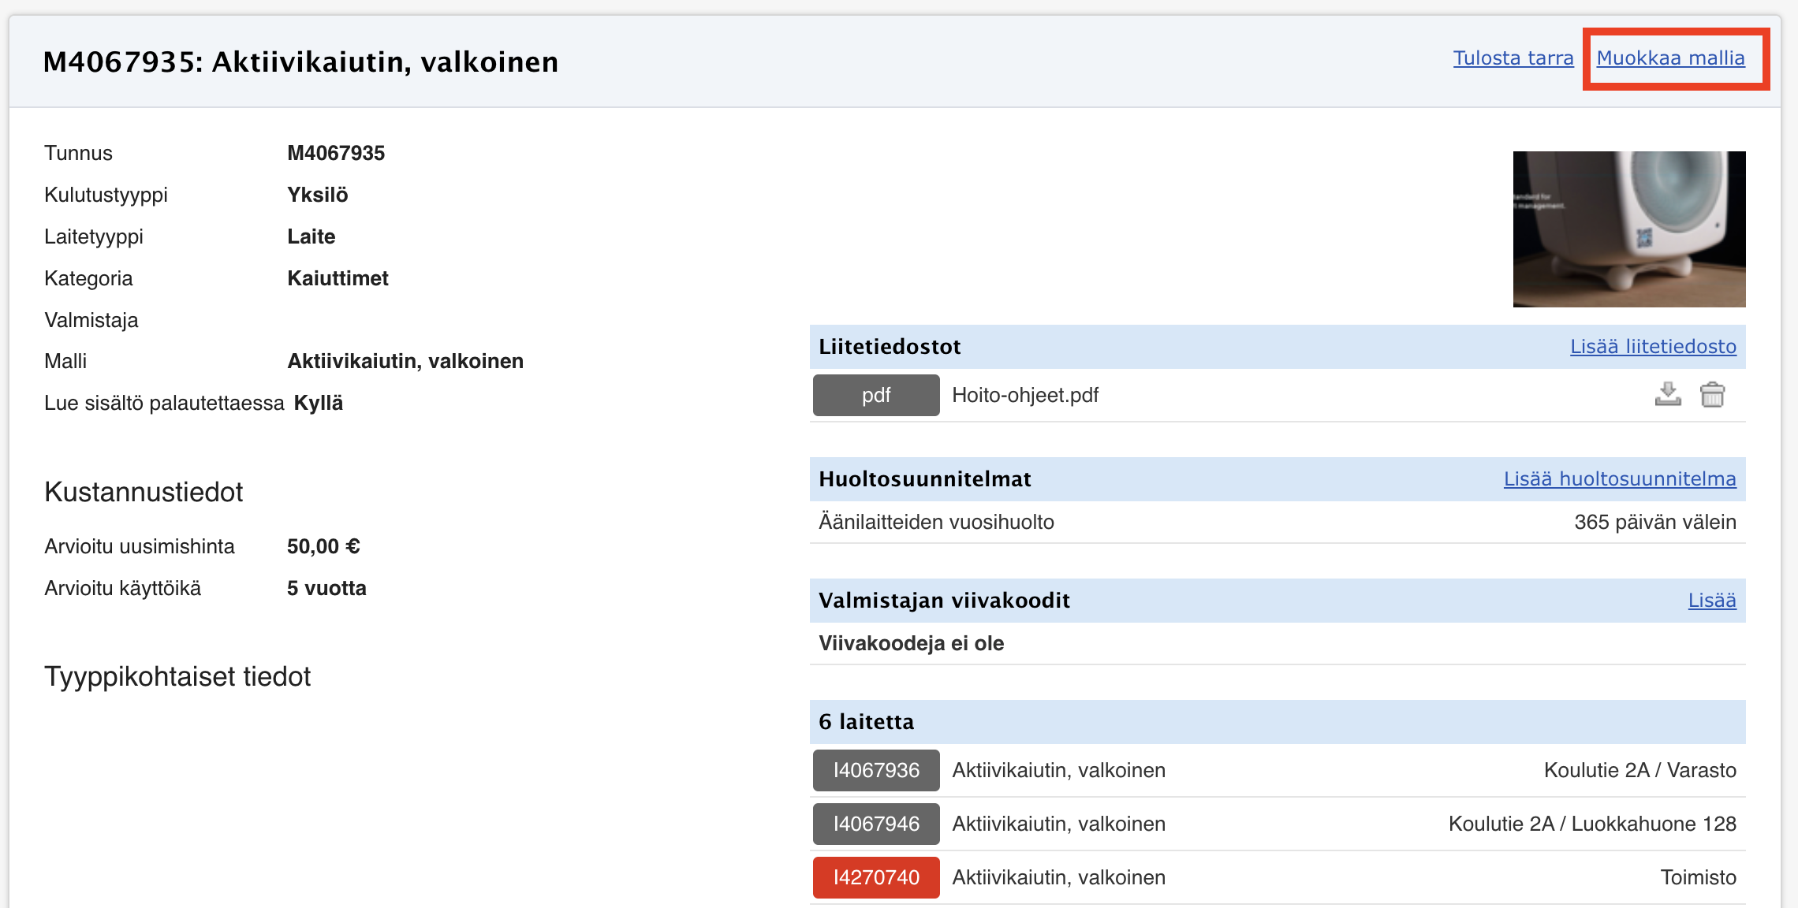Click Lisää link in Valmistajan viivakoodit
The width and height of the screenshot is (1798, 908).
tap(1711, 601)
